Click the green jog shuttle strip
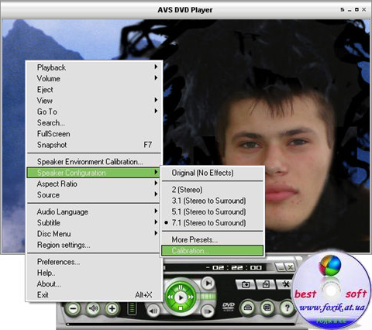 (207, 296)
